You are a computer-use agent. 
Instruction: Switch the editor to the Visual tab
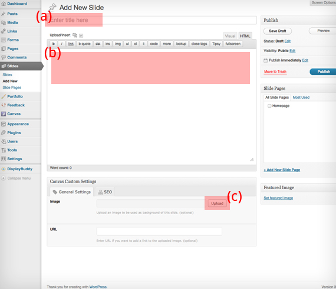click(230, 36)
